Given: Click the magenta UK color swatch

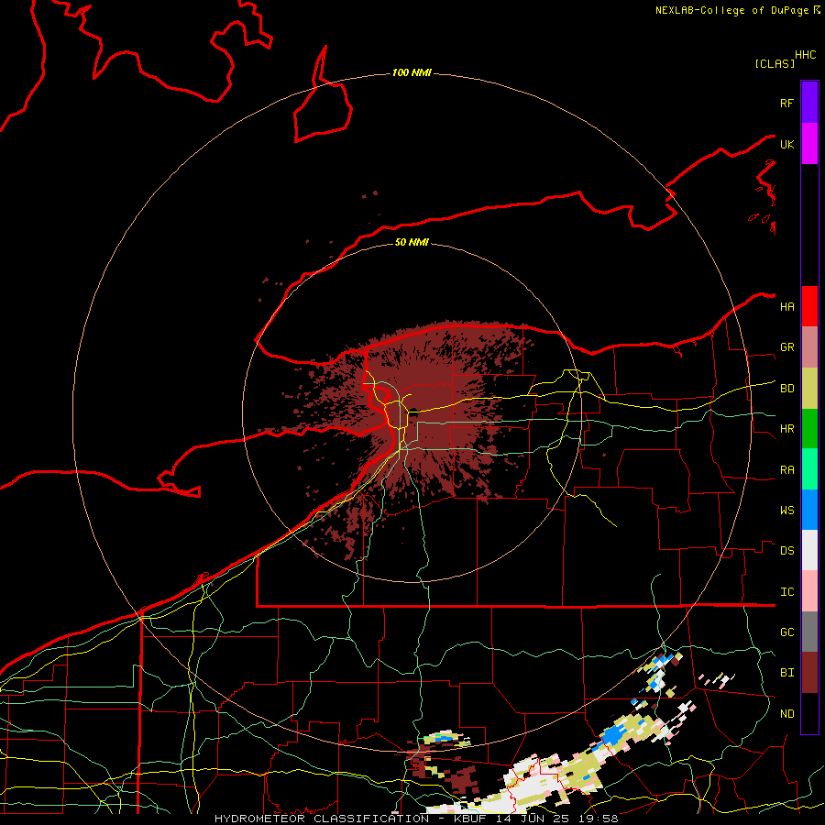Looking at the screenshot, I should click(809, 143).
